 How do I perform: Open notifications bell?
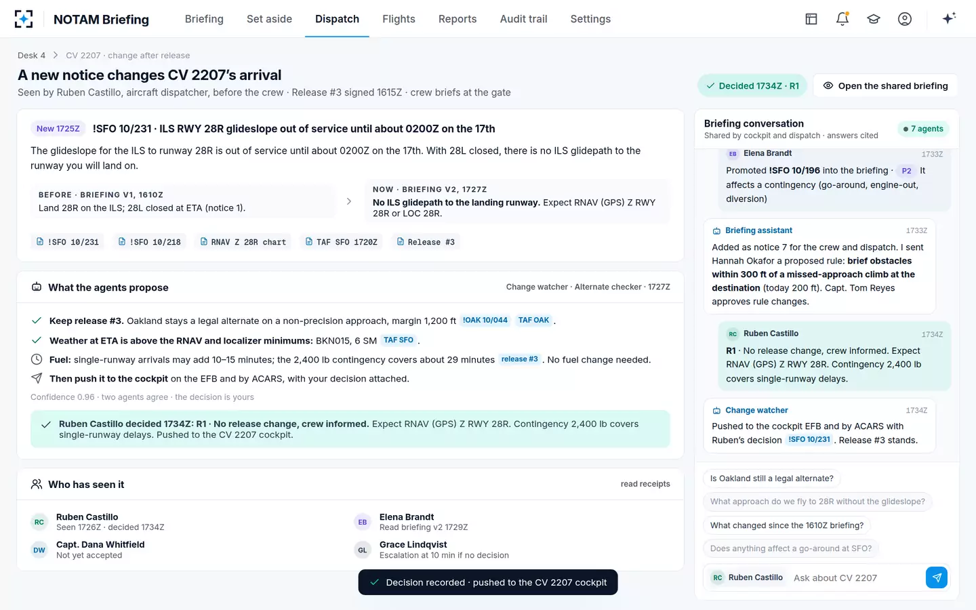click(842, 19)
